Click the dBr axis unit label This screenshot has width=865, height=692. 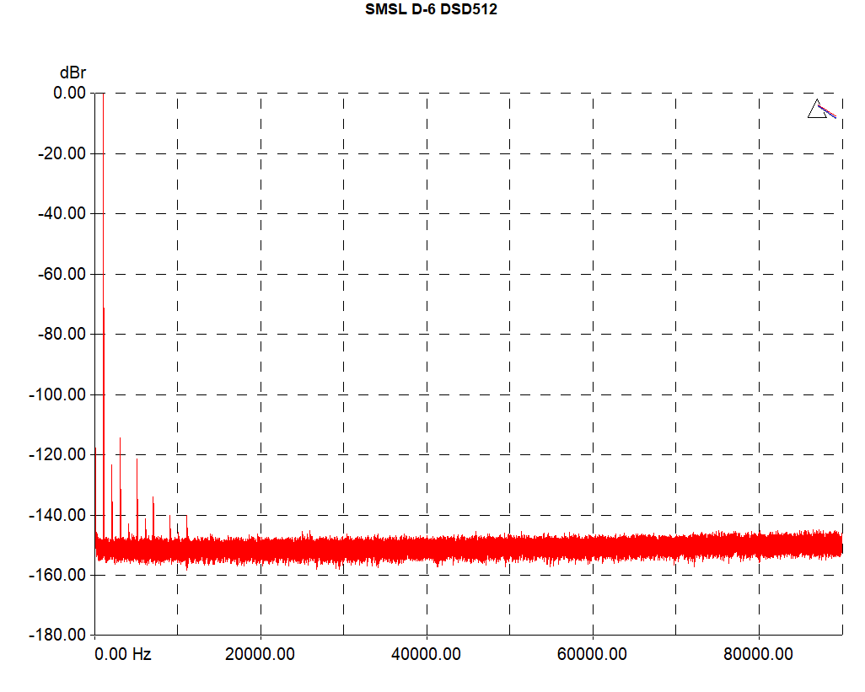click(73, 72)
